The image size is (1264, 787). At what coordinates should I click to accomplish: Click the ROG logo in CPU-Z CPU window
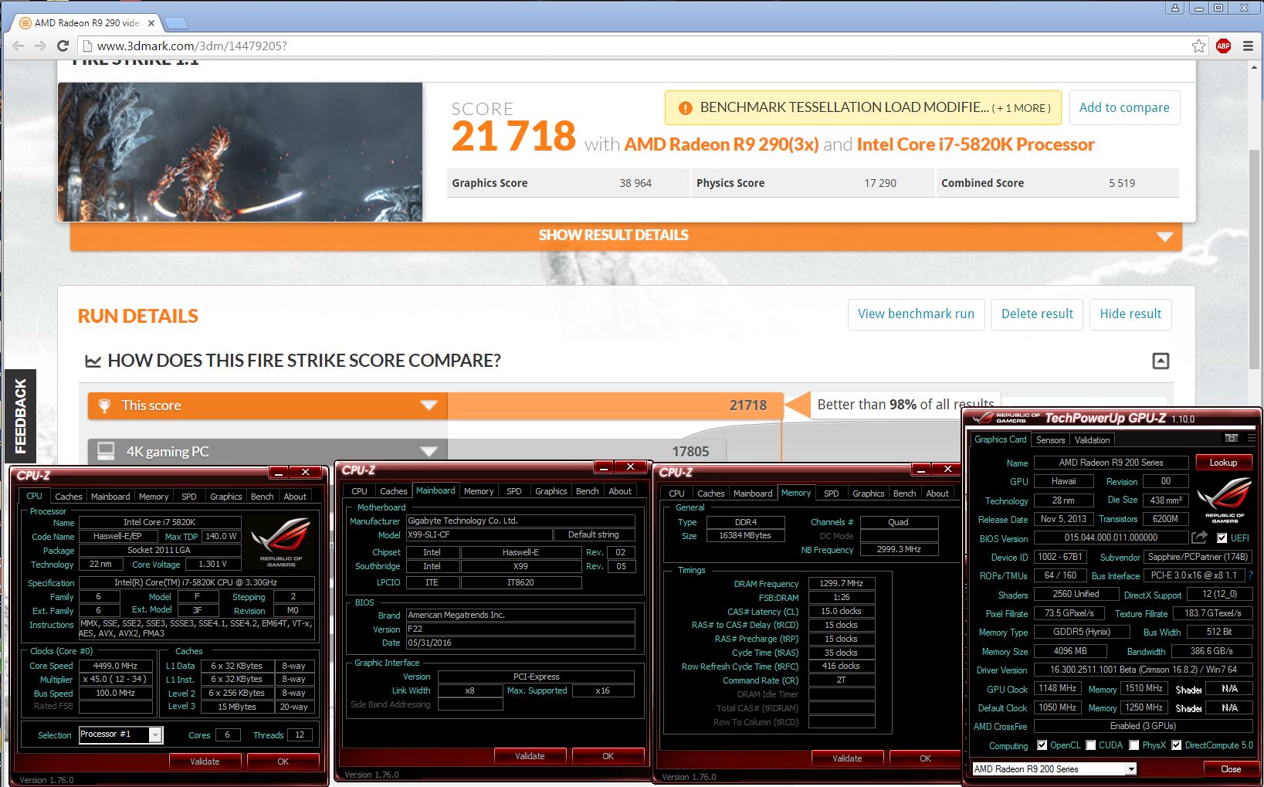tap(281, 542)
